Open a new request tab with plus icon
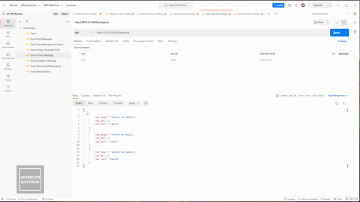The image size is (360, 202). [x=269, y=13]
